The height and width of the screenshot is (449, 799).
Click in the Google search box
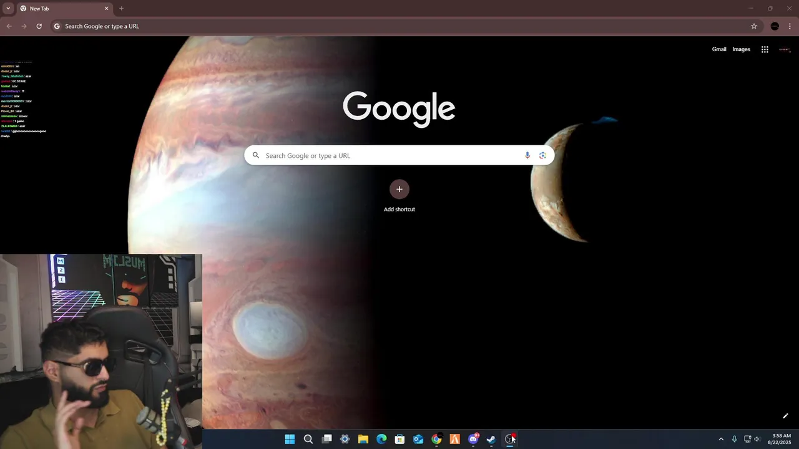click(x=399, y=155)
